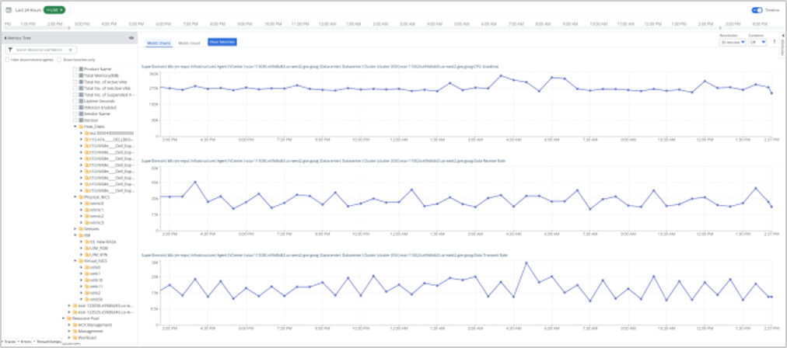Toggle the eye icon in Metrics Tree header
Screen dimensions: 787x348
(x=131, y=37)
